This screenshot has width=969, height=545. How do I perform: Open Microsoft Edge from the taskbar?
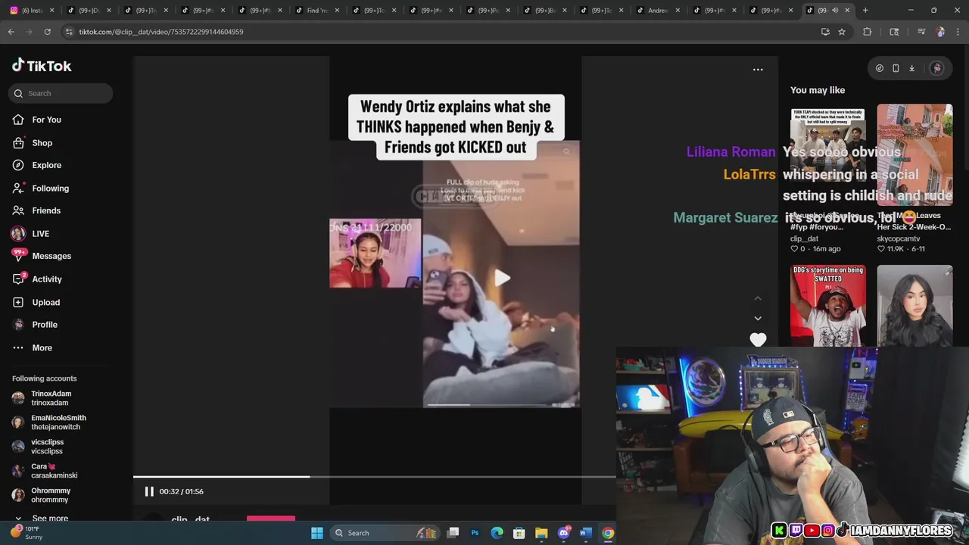pos(497,533)
